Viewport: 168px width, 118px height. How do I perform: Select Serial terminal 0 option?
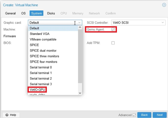(x=41, y=67)
